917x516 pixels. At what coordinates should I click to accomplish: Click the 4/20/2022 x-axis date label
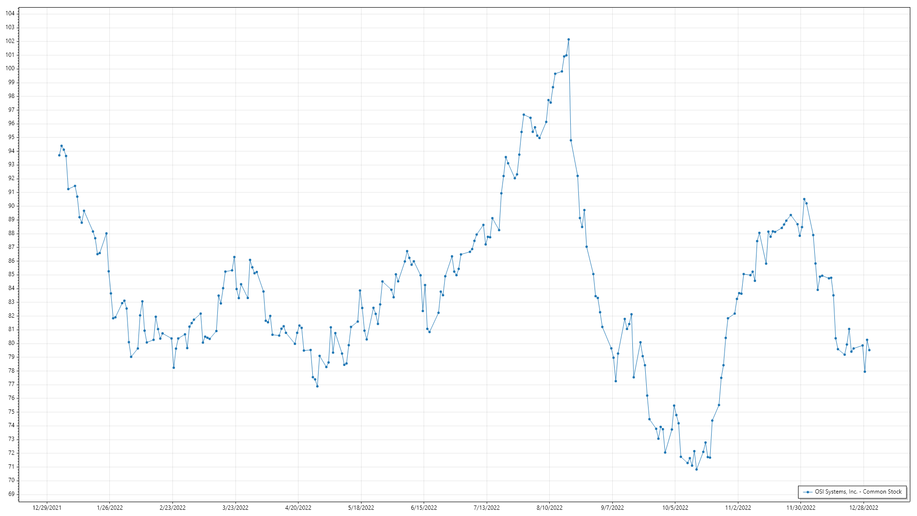(298, 508)
